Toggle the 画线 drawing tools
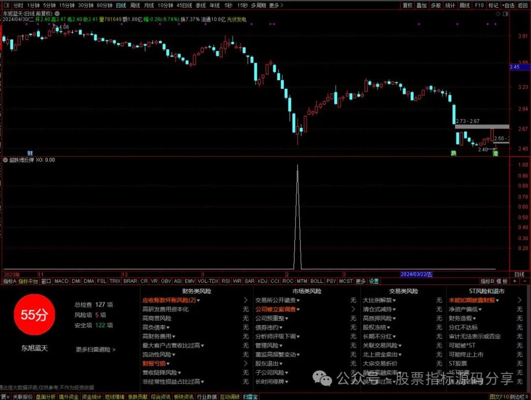The image size is (531, 400). point(465,5)
